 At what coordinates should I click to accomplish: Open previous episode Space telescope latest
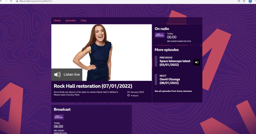tap(175, 63)
